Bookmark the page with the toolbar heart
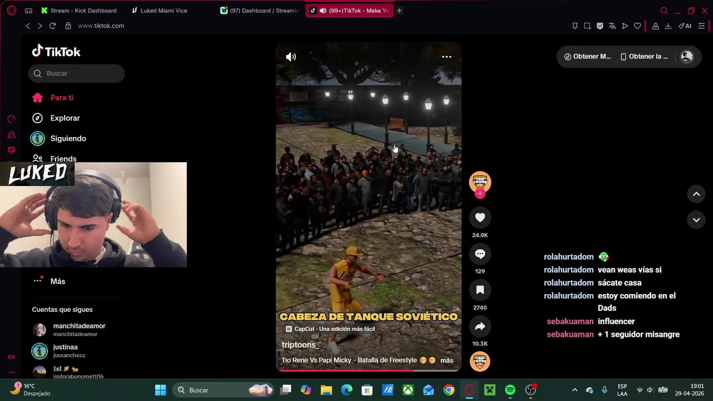Screen dimensions: 713x401 click(638, 26)
